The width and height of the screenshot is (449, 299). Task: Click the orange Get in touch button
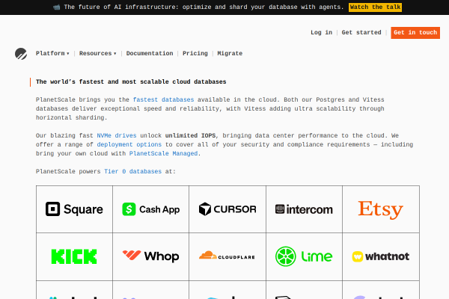tap(415, 33)
